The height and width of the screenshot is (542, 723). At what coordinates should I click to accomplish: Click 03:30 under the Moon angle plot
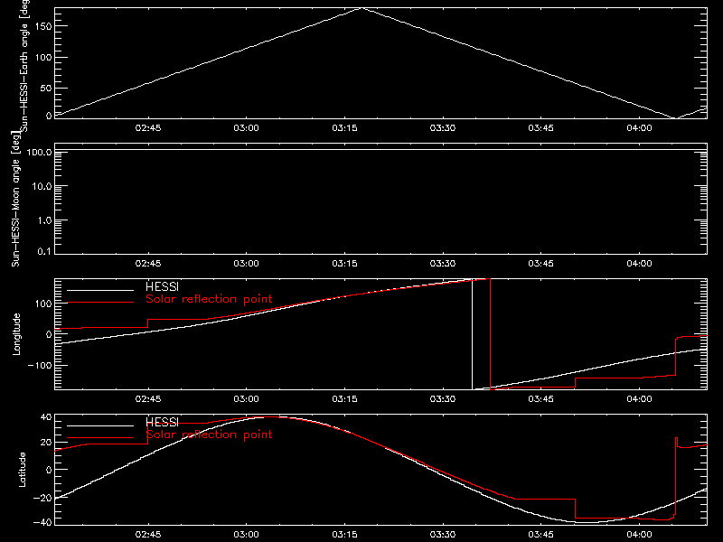tap(443, 264)
